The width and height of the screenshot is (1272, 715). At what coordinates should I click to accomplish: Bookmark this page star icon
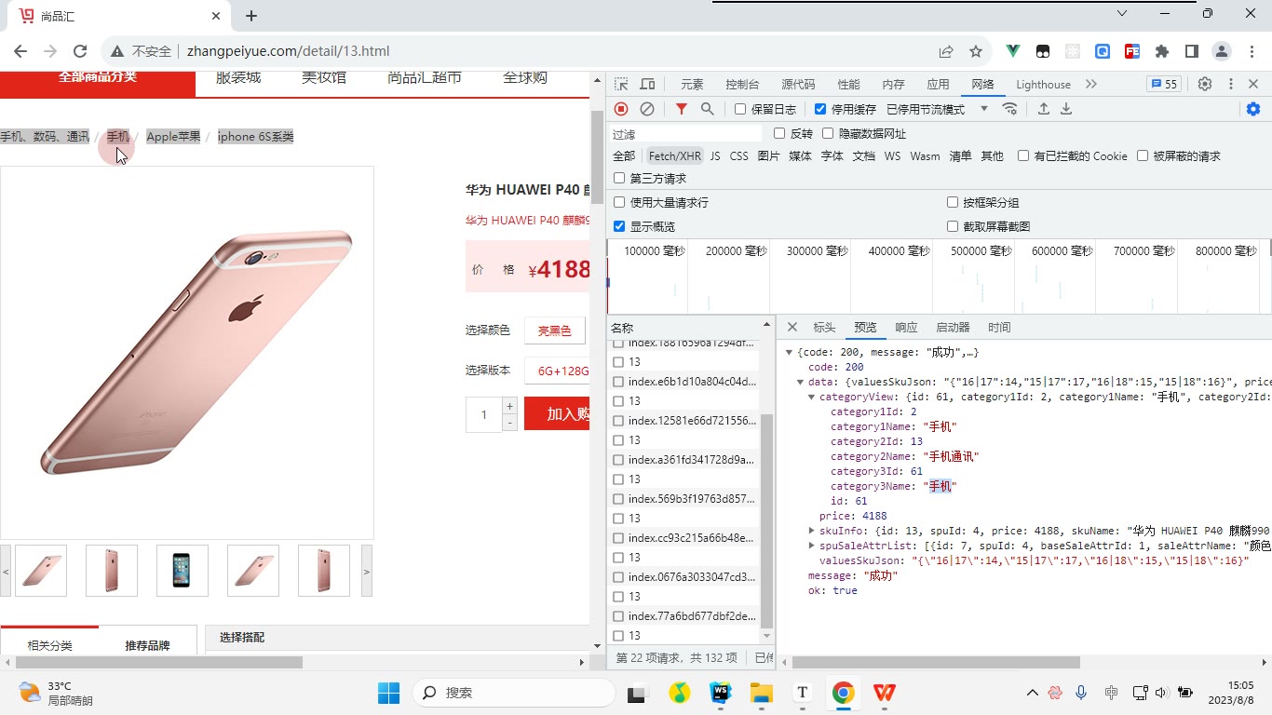coord(976,51)
